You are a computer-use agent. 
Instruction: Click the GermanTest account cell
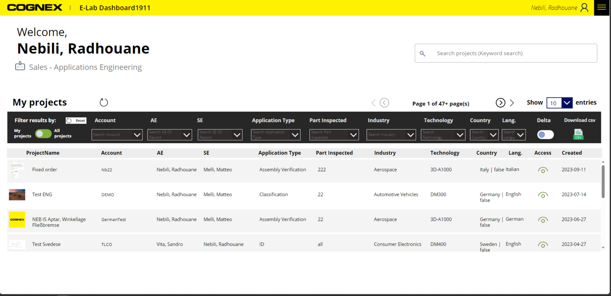[x=114, y=220]
